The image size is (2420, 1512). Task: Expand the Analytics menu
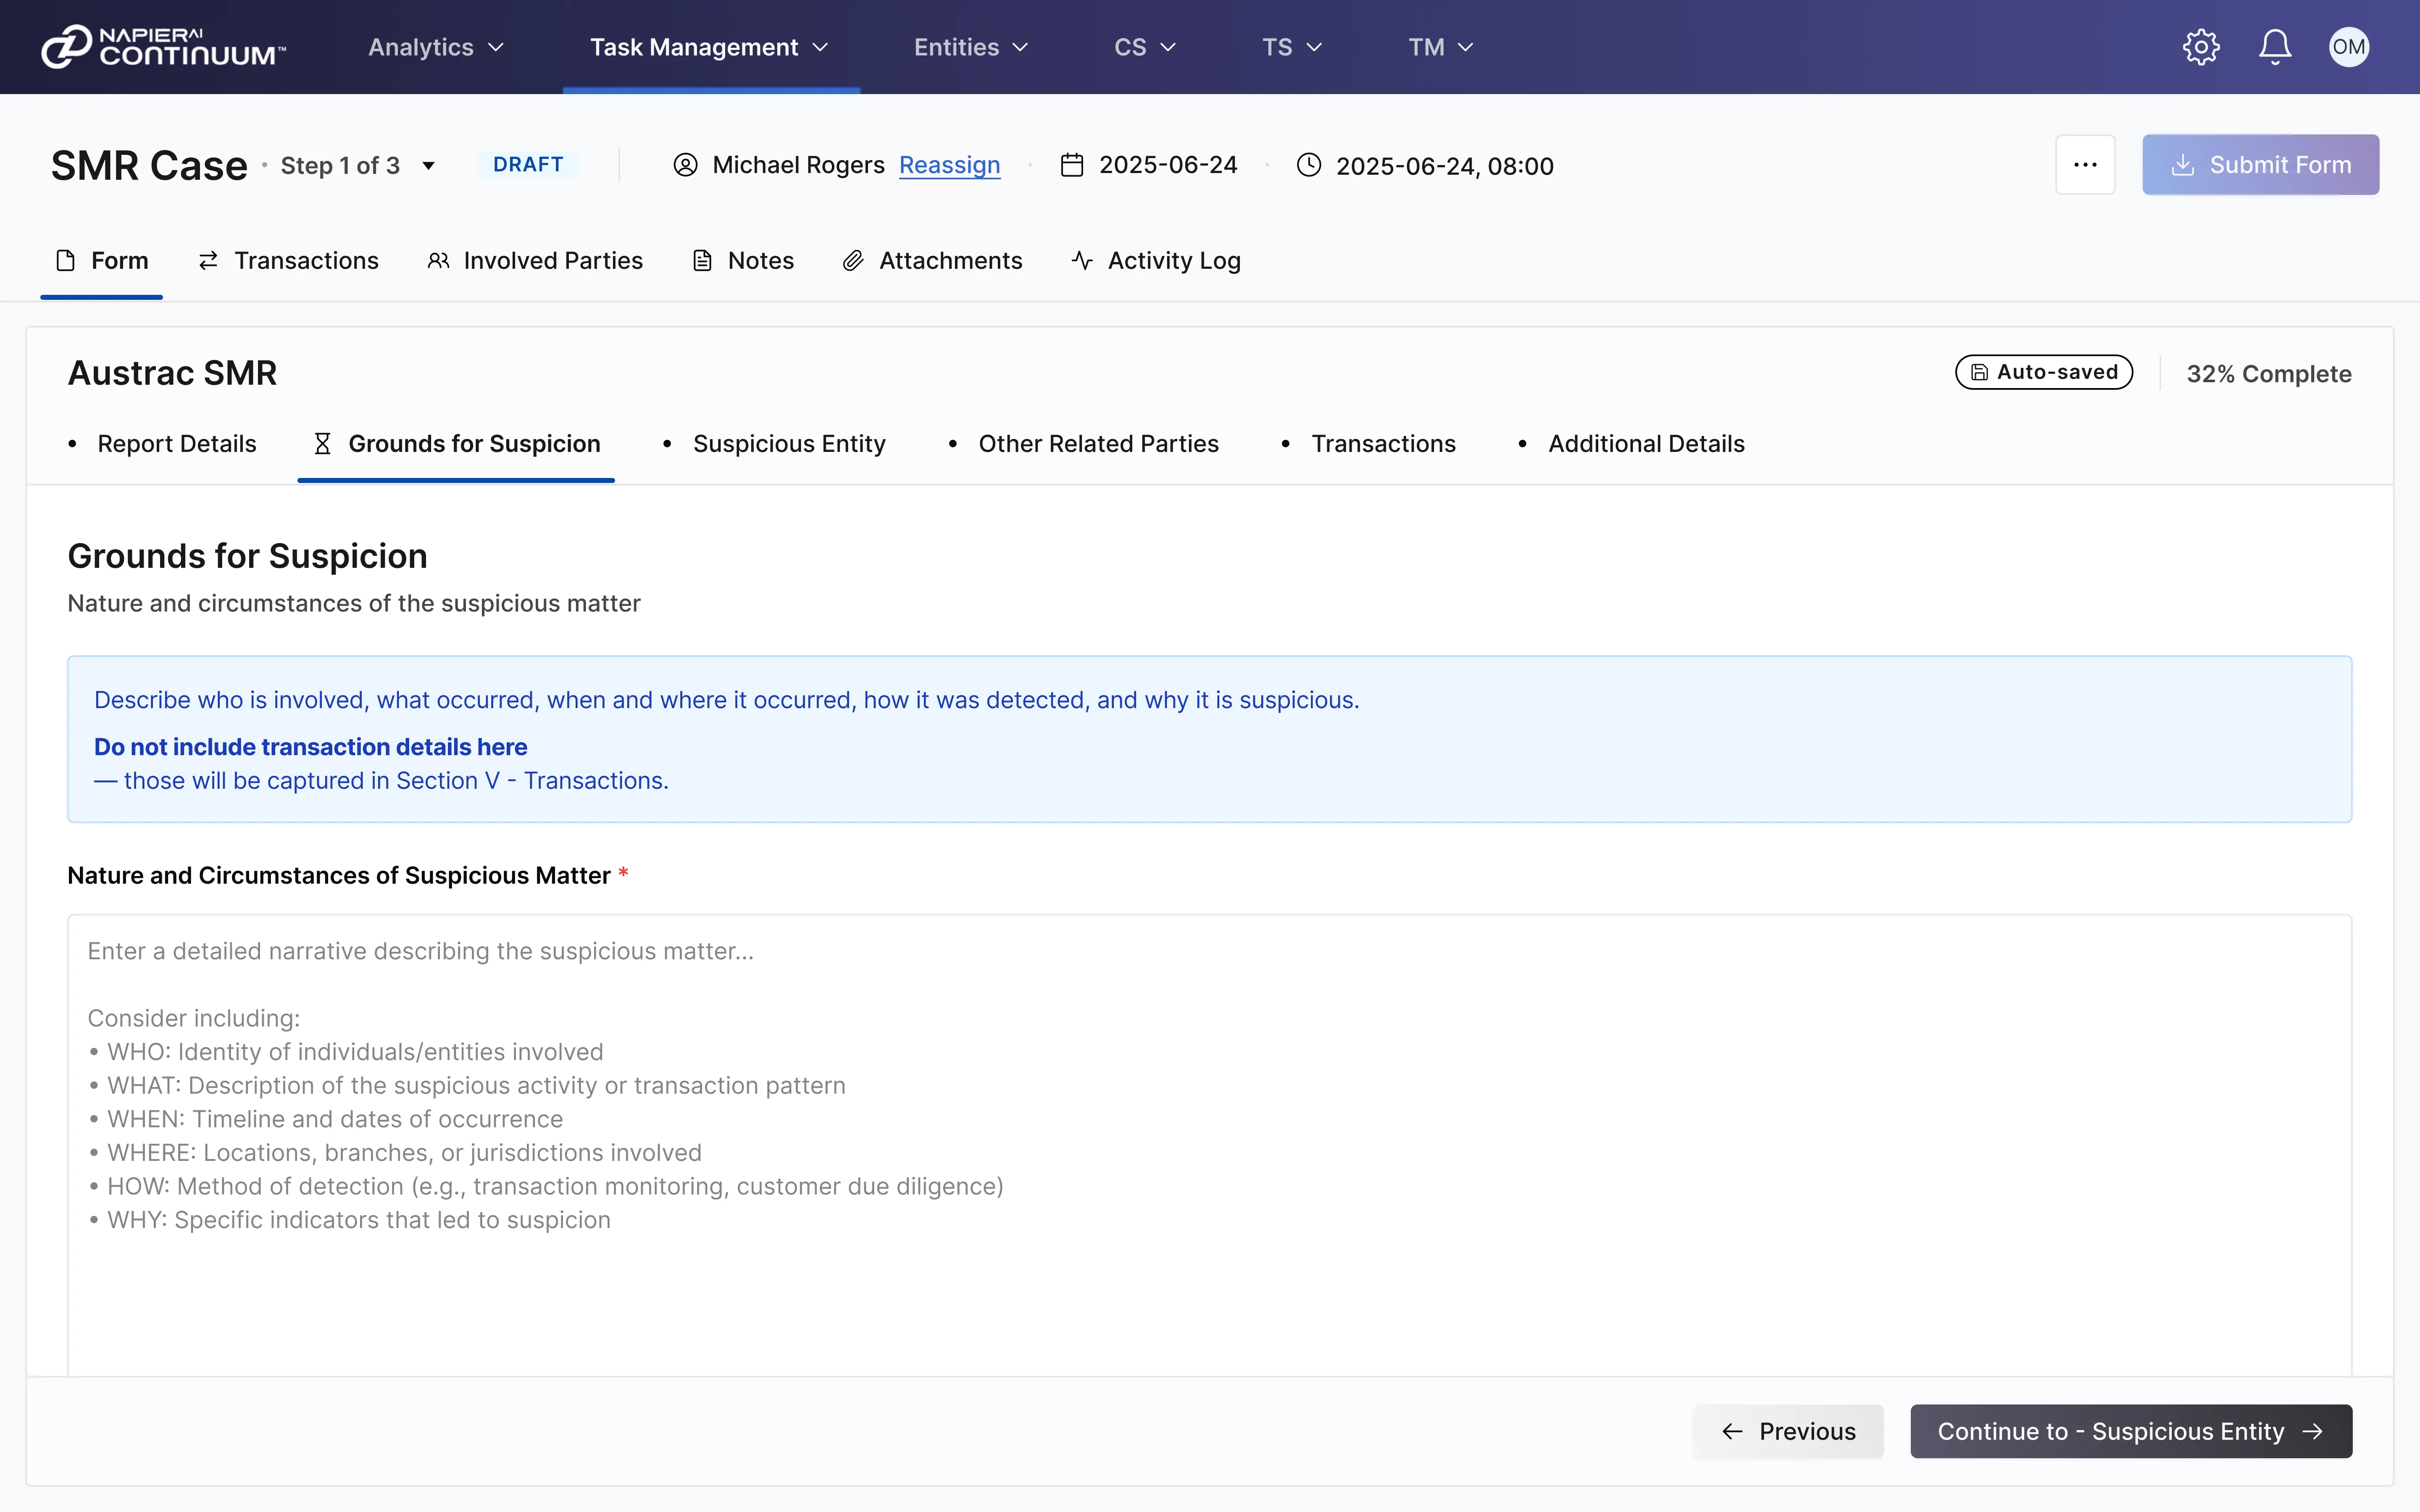[x=435, y=47]
